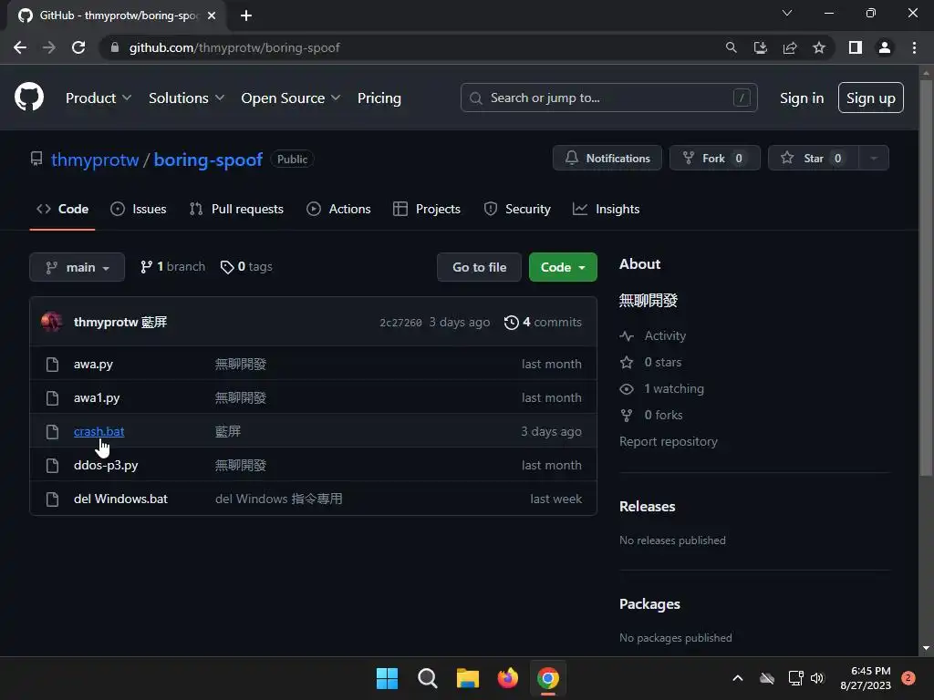Switch to the Code tab
934x700 pixels.
click(63, 209)
